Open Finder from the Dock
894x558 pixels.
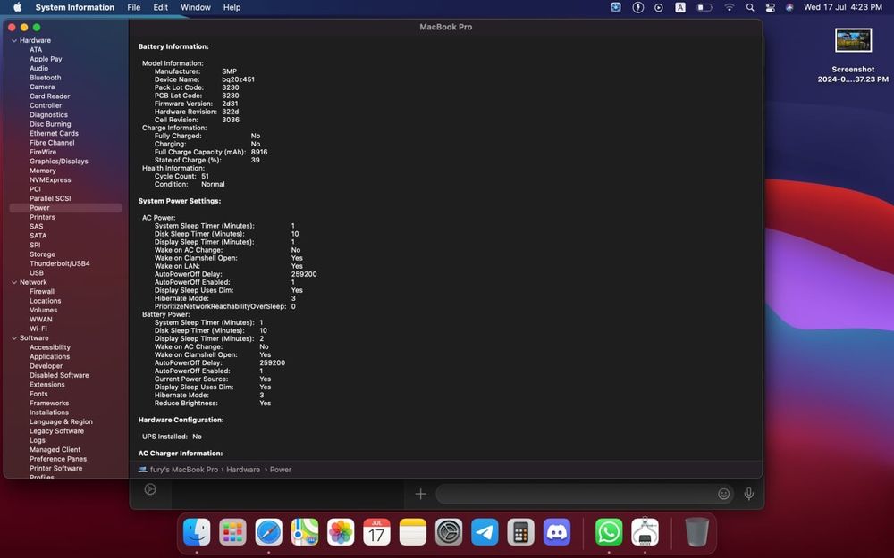[x=197, y=532]
